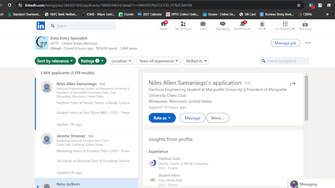335x188 pixels.
Task: Open the SBI Card bookmark
Action: tap(247, 14)
